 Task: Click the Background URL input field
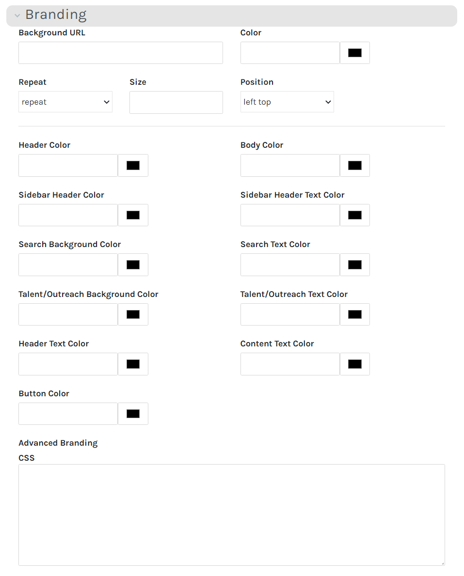(x=121, y=53)
